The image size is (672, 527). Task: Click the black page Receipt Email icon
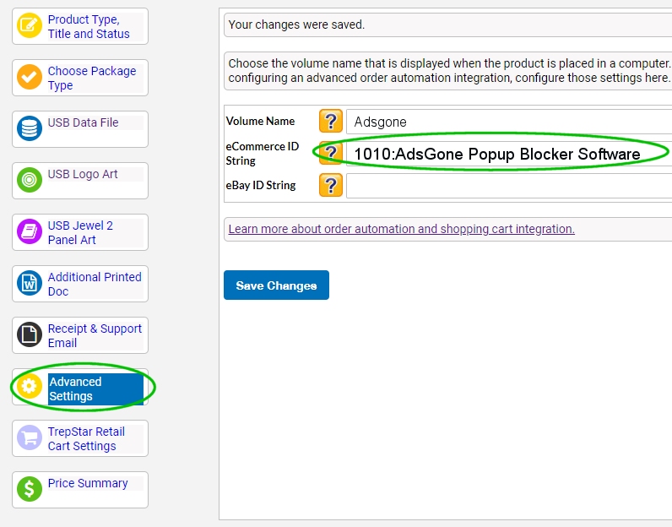(30, 334)
